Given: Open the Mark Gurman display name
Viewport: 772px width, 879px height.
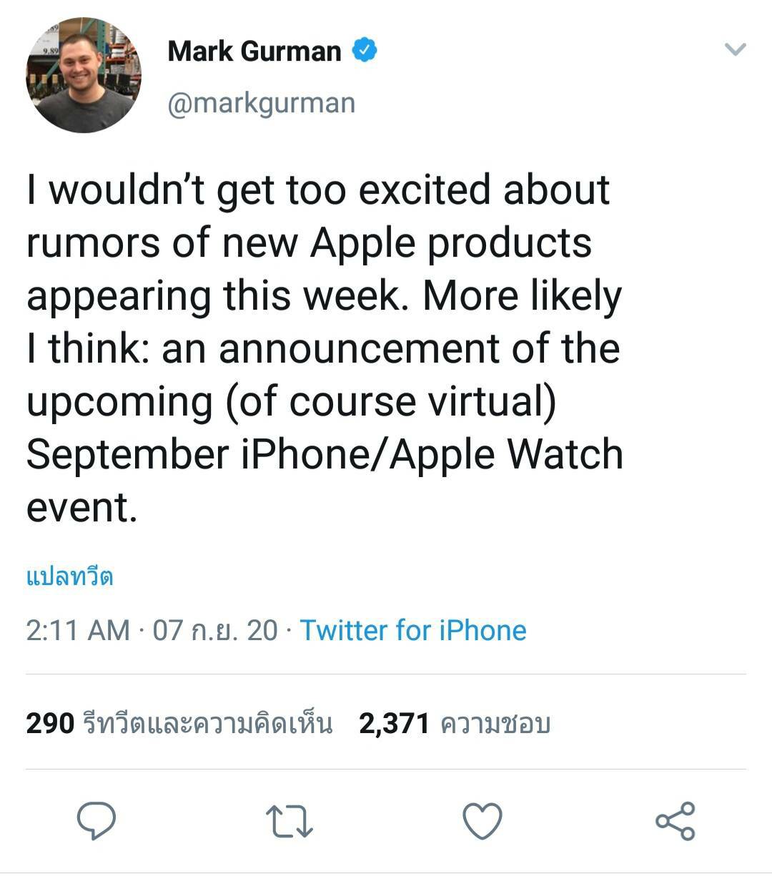Looking at the screenshot, I should point(254,51).
